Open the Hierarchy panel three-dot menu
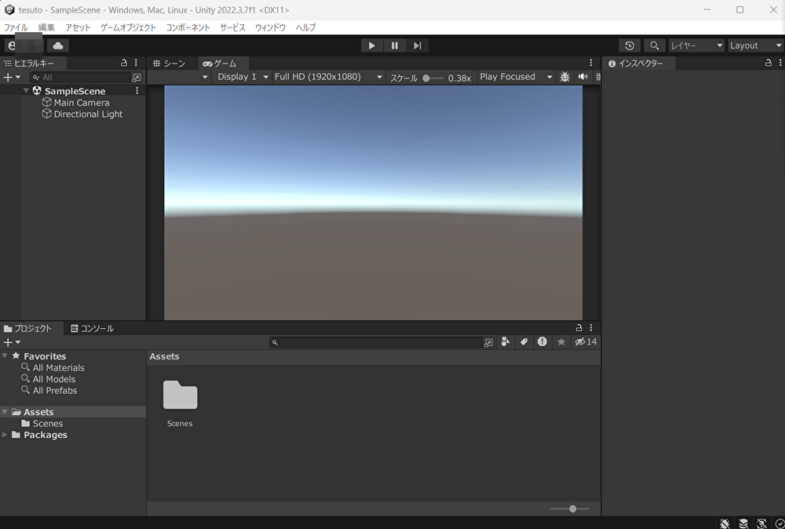The height and width of the screenshot is (529, 785). [136, 63]
